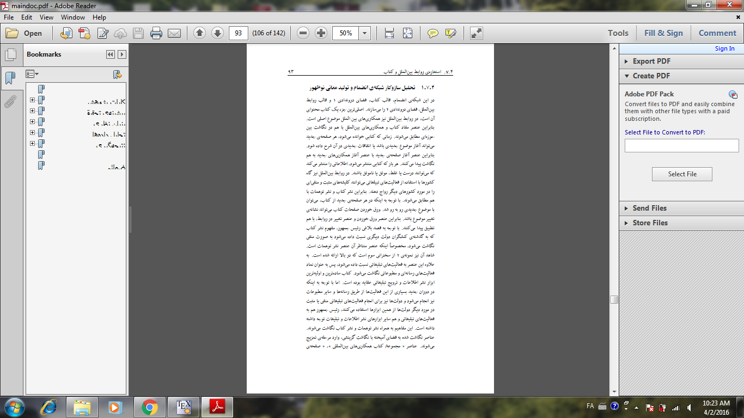The height and width of the screenshot is (418, 744).
Task: Click the page number input field
Action: (238, 33)
